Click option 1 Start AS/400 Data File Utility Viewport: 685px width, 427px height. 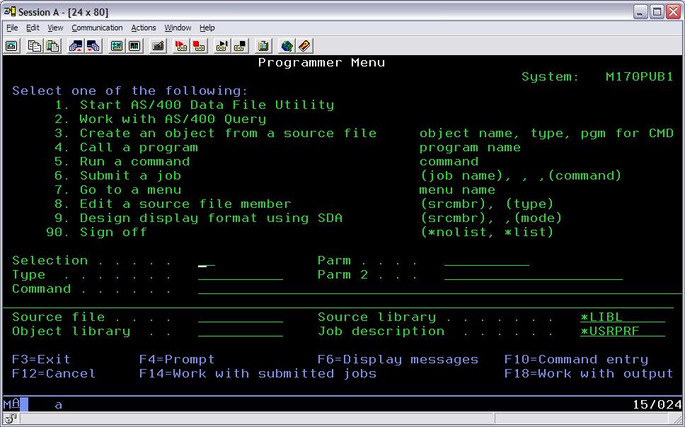click(x=195, y=105)
